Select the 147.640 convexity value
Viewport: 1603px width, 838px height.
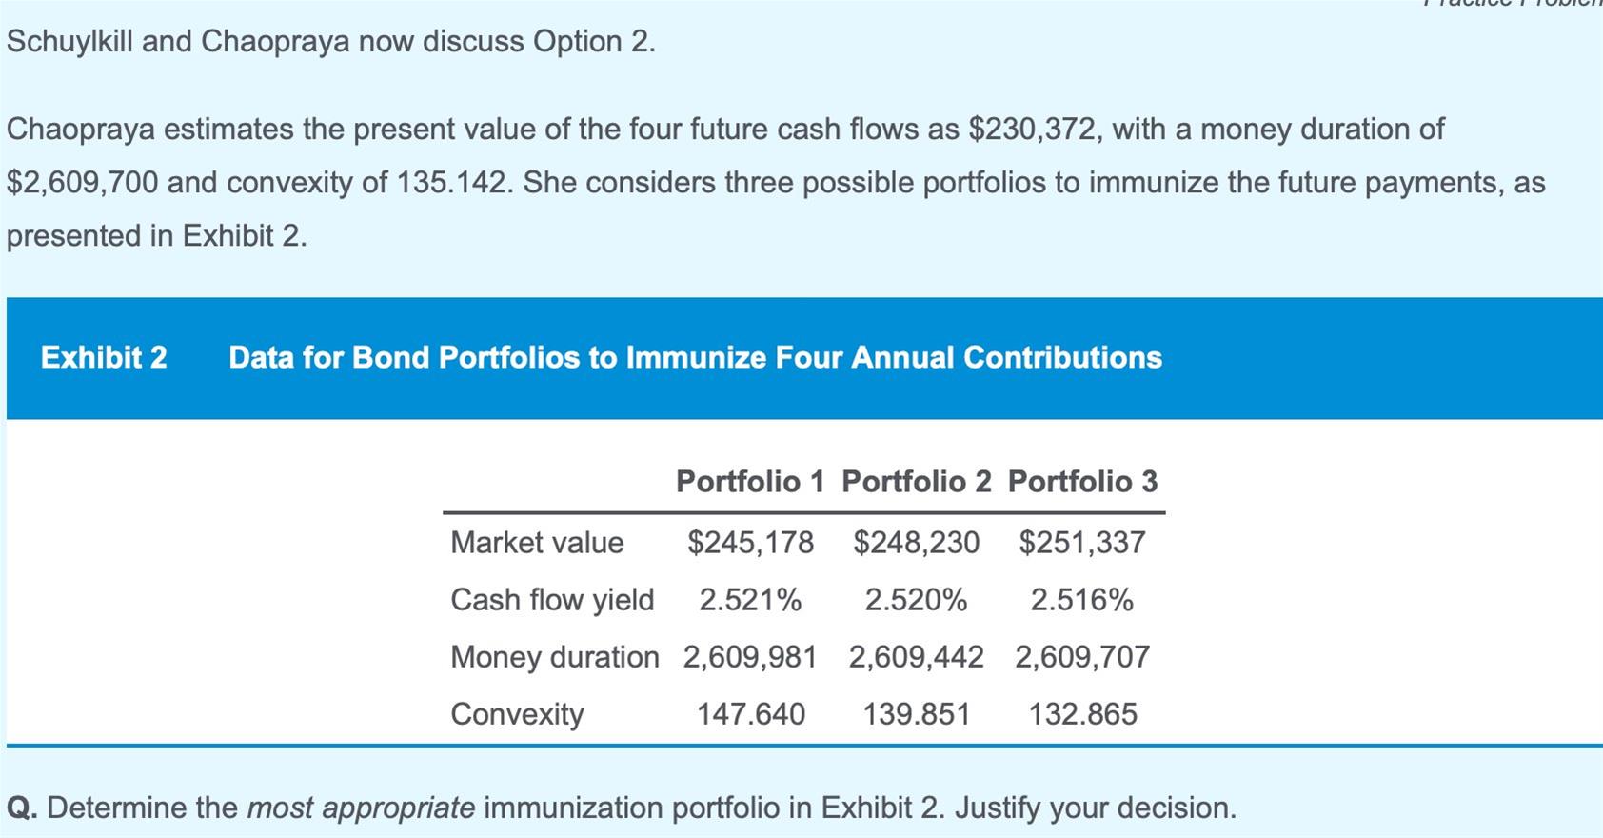750,714
